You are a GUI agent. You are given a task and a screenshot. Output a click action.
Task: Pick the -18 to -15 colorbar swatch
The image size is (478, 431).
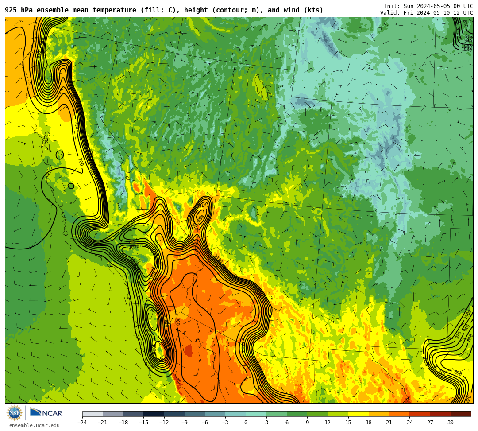(133, 414)
